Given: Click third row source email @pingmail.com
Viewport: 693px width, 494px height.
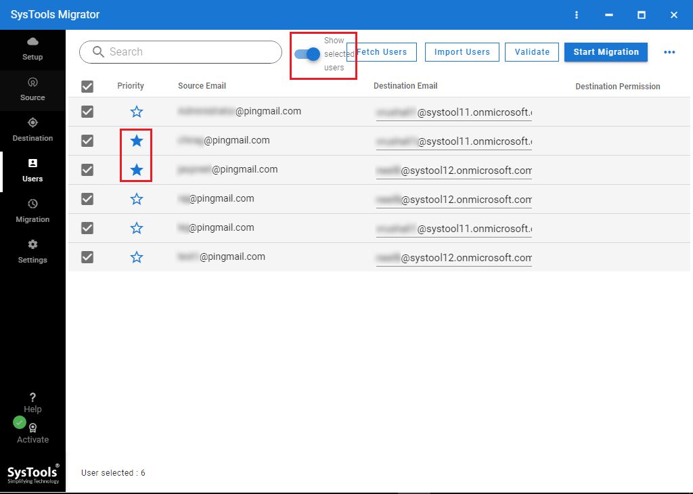Looking at the screenshot, I should coord(227,170).
